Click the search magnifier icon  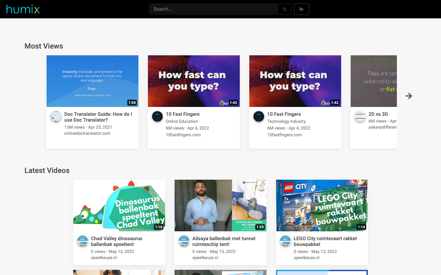tap(285, 9)
